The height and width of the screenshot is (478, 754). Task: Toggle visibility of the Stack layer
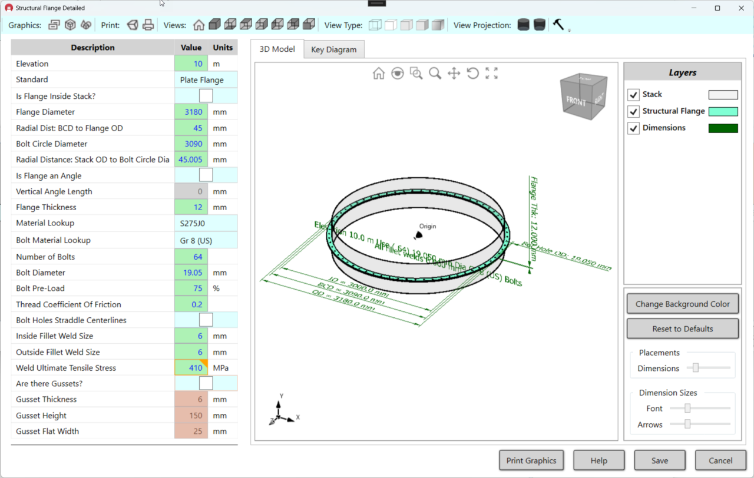pos(633,94)
